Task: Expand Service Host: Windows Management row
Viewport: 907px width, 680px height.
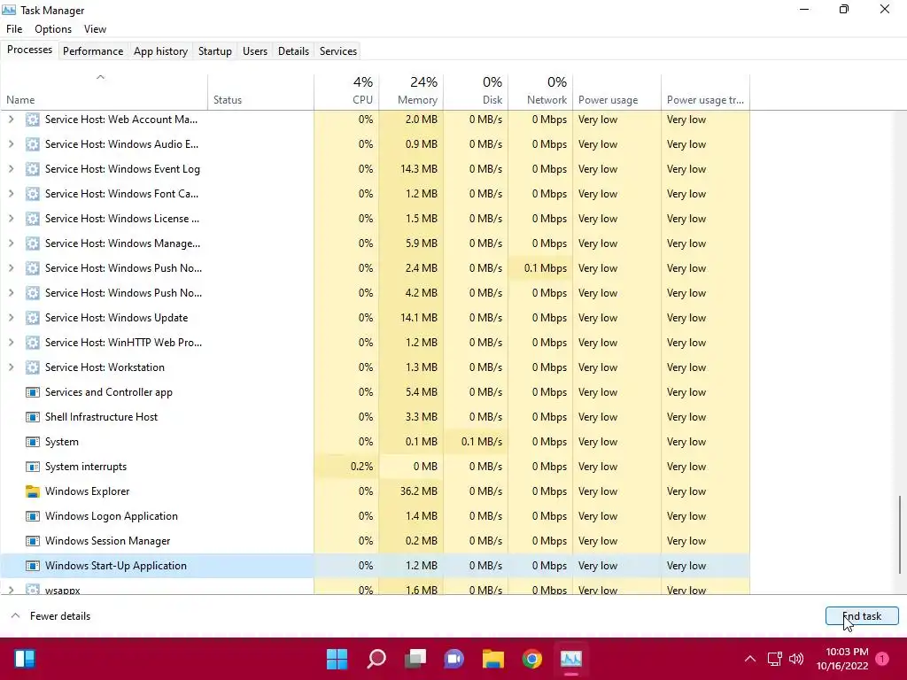Action: click(11, 243)
